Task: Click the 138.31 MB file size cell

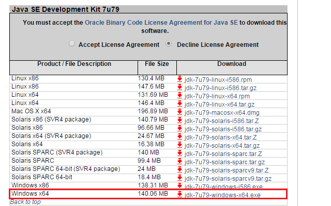Action: (x=153, y=185)
